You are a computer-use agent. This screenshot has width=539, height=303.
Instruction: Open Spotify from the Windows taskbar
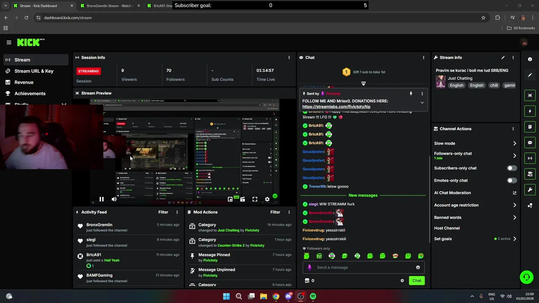pos(313,296)
